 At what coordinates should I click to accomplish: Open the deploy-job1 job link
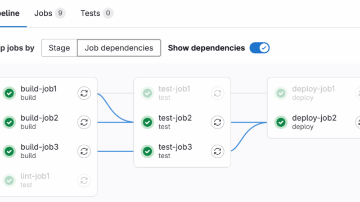point(313,89)
